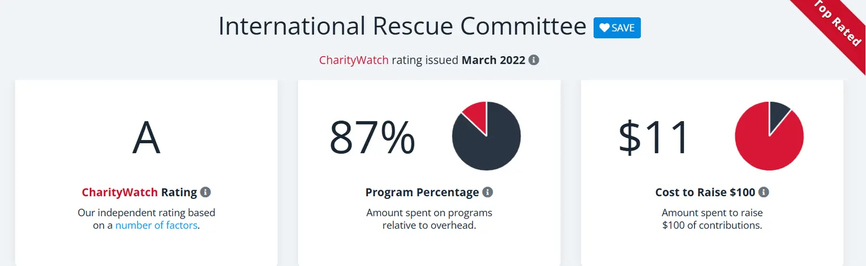Click info icon beside March 2022 rating date
Screen dimensions: 866x266
[534, 60]
